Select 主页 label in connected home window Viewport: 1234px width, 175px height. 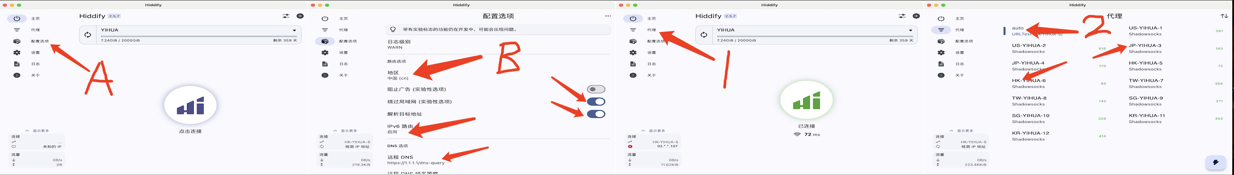click(x=652, y=19)
